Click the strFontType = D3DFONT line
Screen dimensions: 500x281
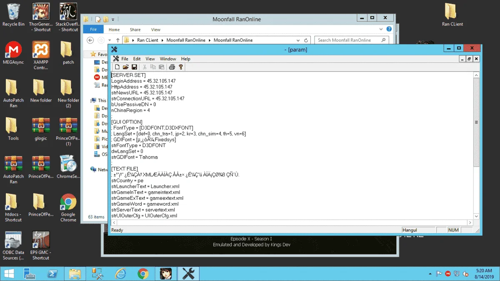click(x=138, y=145)
